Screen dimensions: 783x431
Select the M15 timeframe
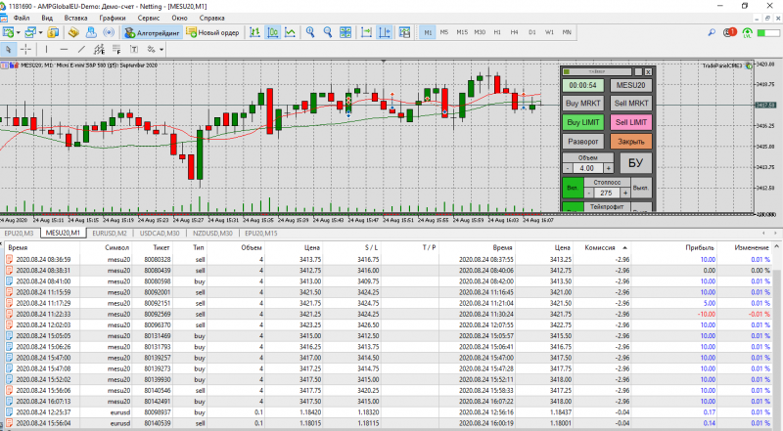pos(462,32)
